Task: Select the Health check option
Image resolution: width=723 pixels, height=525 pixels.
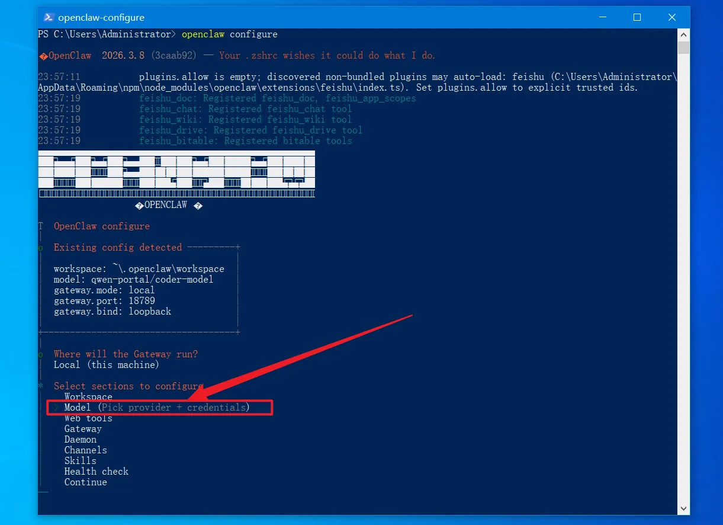Action: [97, 471]
